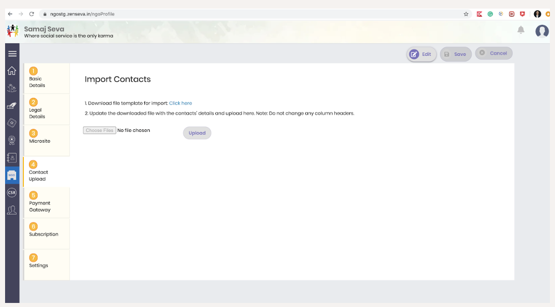Viewport: 555px width, 307px height.
Task: Open Settings step tab
Action: (46, 265)
